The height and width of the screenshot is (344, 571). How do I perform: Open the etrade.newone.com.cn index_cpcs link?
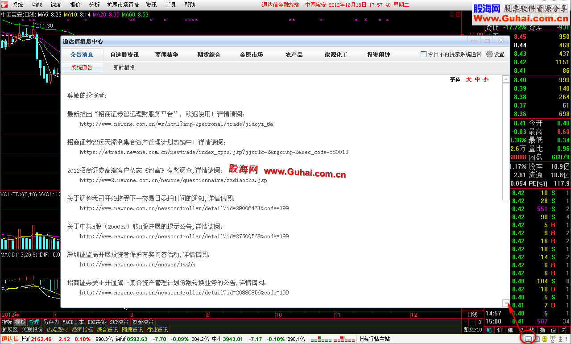tap(214, 152)
